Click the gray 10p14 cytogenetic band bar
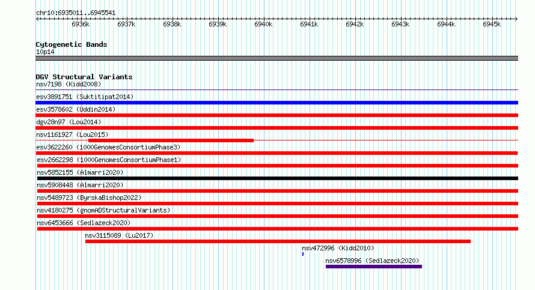The height and width of the screenshot is (290, 535). (x=277, y=58)
